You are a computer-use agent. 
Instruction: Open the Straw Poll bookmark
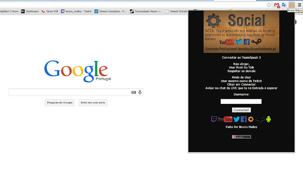50,11
